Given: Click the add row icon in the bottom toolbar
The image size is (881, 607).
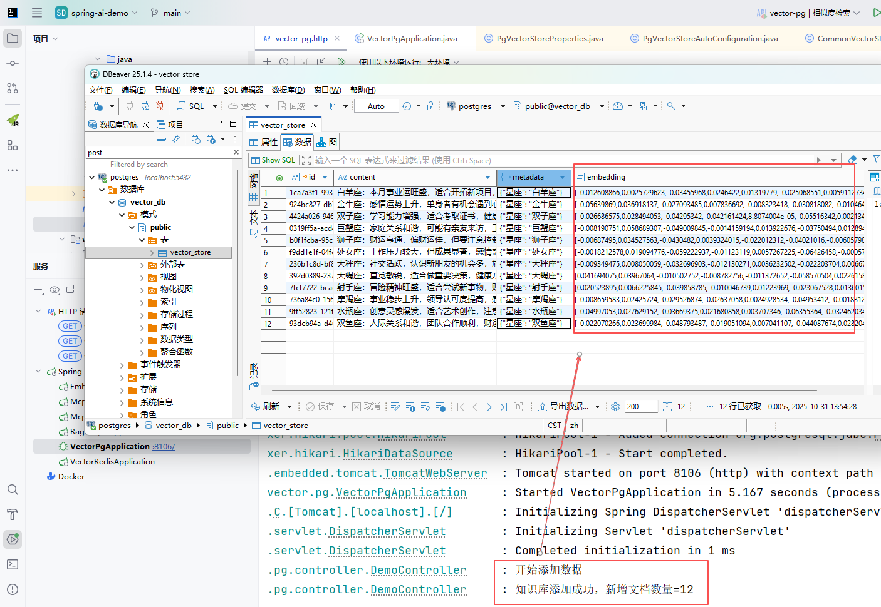Looking at the screenshot, I should [410, 407].
